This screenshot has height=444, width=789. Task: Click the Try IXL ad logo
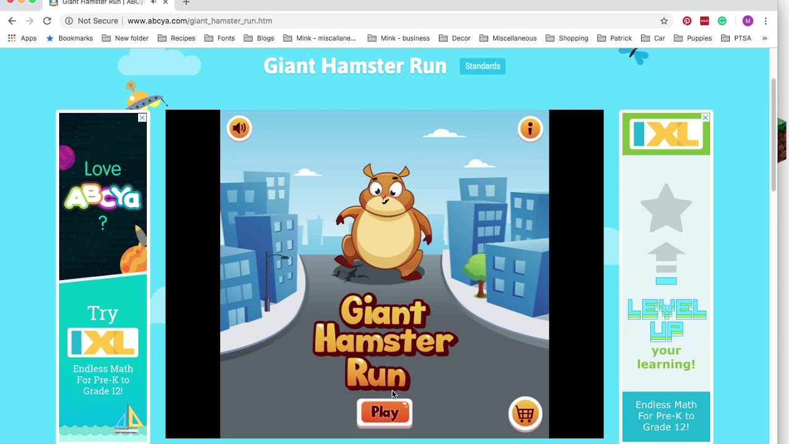point(103,342)
